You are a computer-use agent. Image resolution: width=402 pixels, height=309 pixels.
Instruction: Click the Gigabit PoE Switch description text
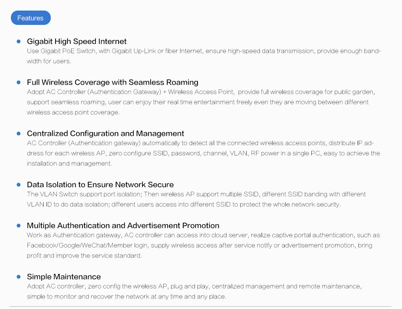click(x=204, y=56)
